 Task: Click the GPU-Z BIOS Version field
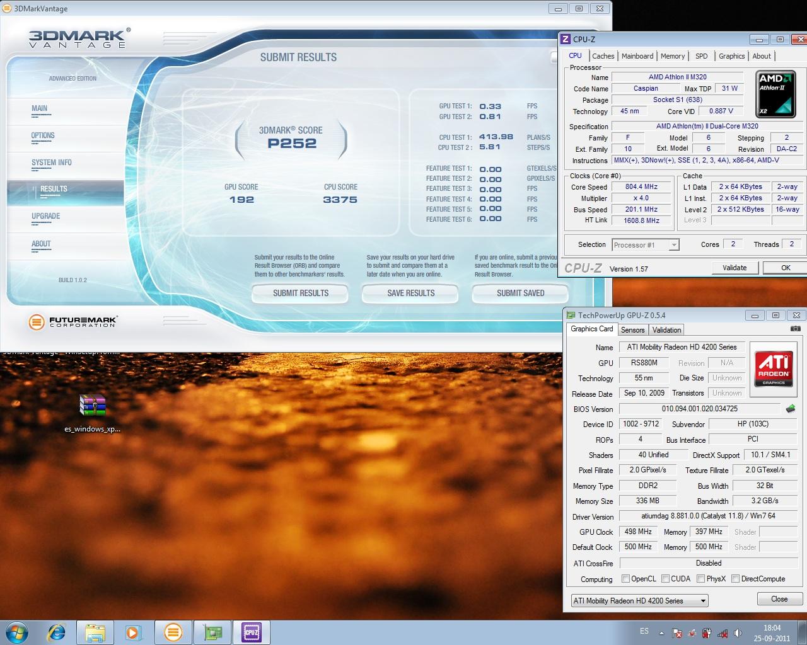(699, 409)
